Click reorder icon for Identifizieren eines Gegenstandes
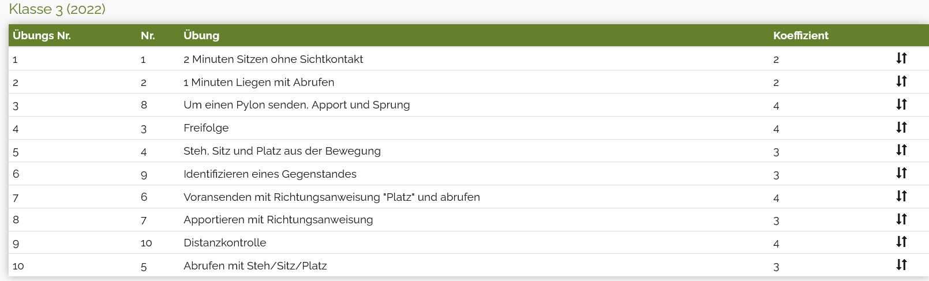 click(x=901, y=173)
